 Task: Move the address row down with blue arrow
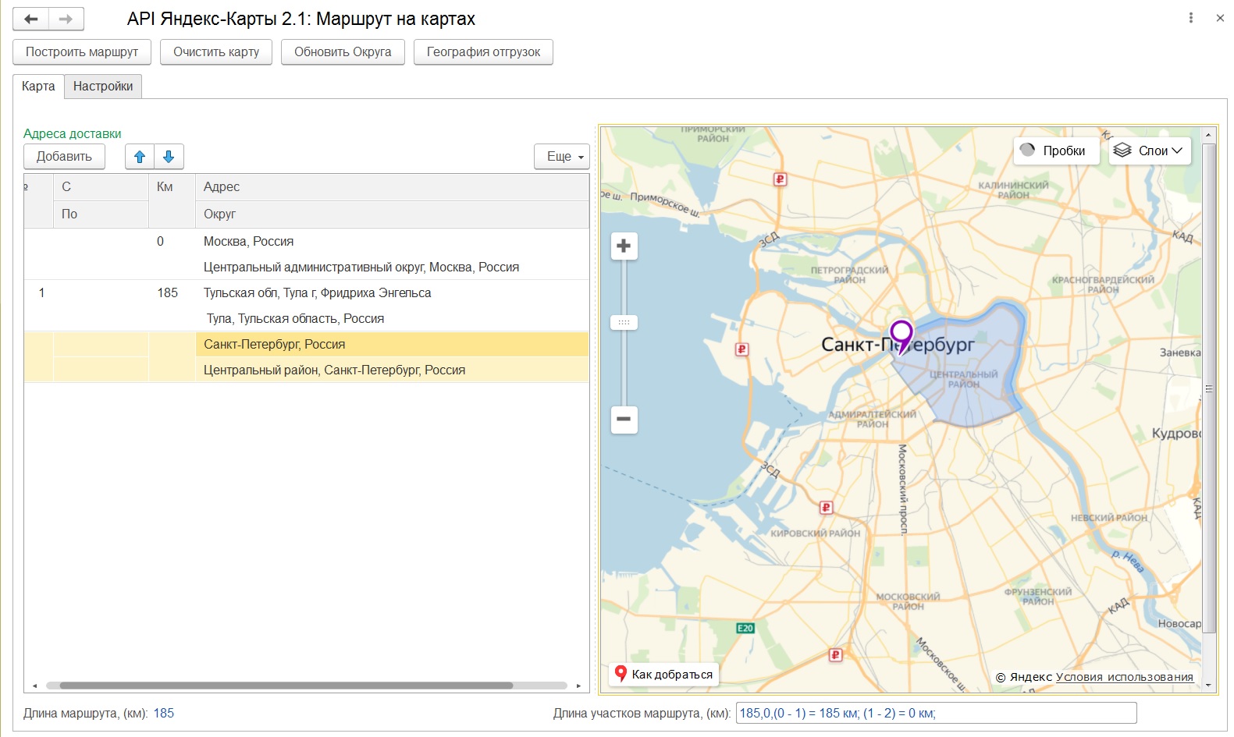[x=169, y=157]
